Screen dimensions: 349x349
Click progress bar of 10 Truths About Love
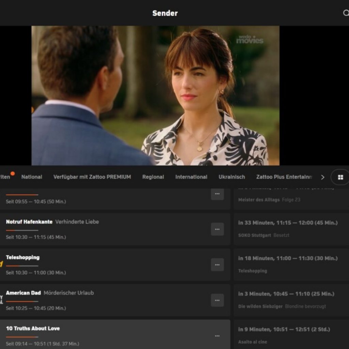click(22, 337)
